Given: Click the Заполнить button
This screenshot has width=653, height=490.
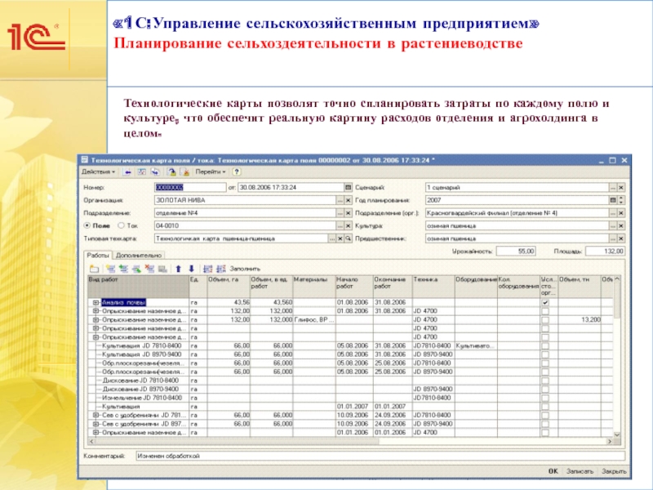Looking at the screenshot, I should pos(245,267).
